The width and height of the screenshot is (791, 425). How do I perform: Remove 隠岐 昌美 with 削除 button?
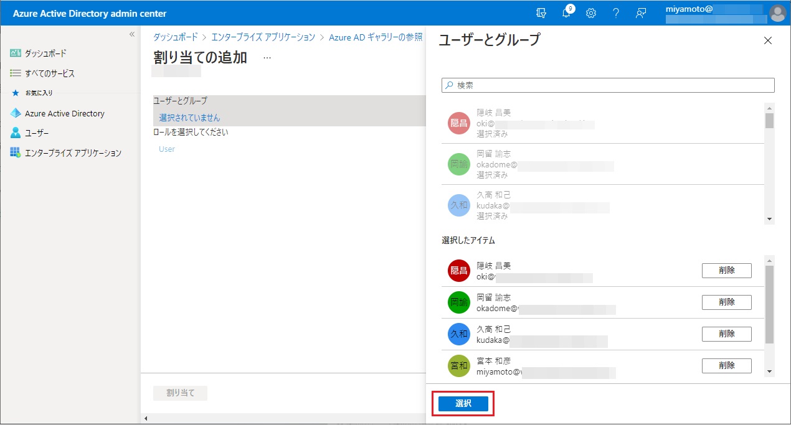click(726, 271)
